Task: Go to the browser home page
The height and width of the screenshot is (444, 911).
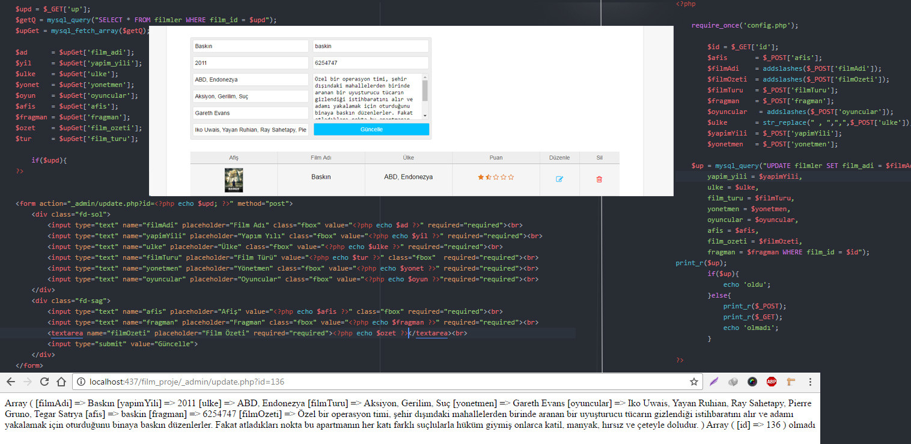Action: [x=61, y=382]
